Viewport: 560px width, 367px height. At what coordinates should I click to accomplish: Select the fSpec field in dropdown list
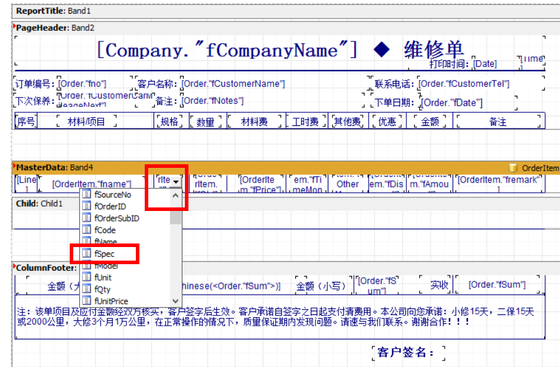click(105, 254)
